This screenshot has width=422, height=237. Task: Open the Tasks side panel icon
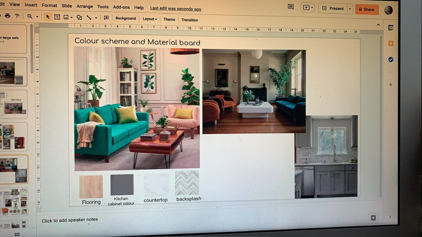[391, 59]
